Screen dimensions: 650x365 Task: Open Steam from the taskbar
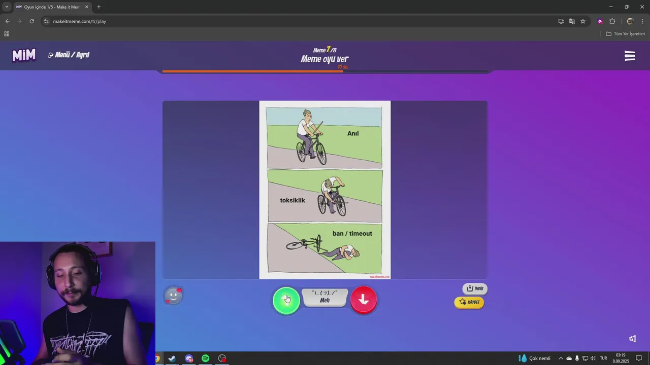(x=172, y=358)
